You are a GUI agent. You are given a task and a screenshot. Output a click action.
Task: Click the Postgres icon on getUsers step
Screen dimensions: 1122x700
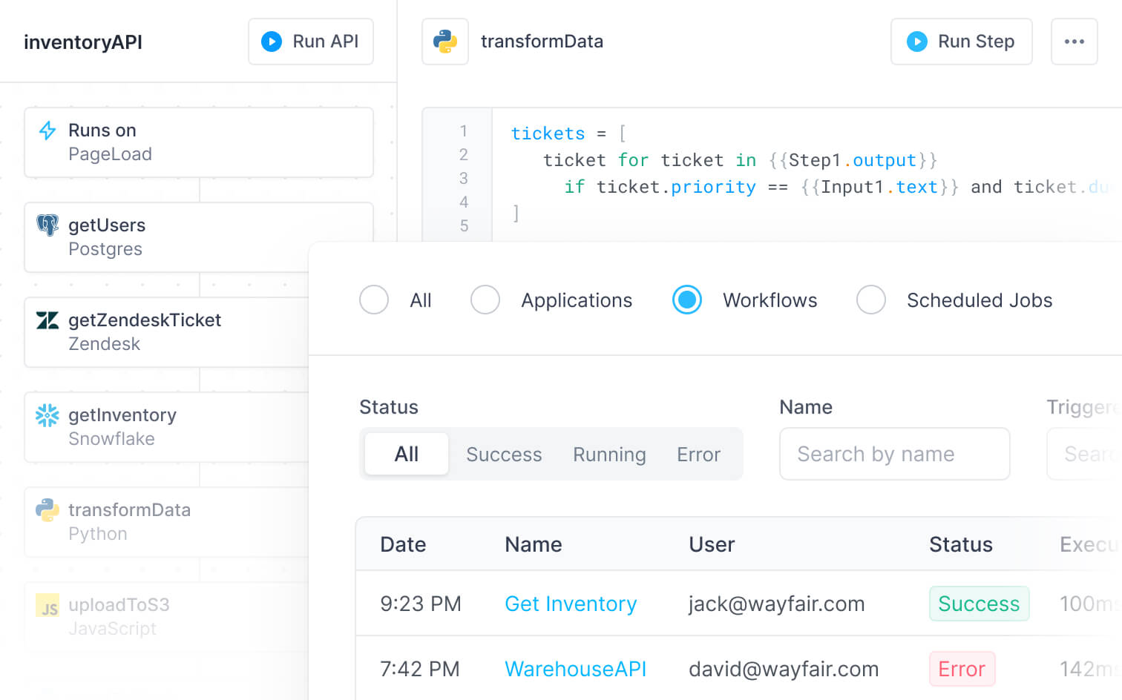point(47,225)
